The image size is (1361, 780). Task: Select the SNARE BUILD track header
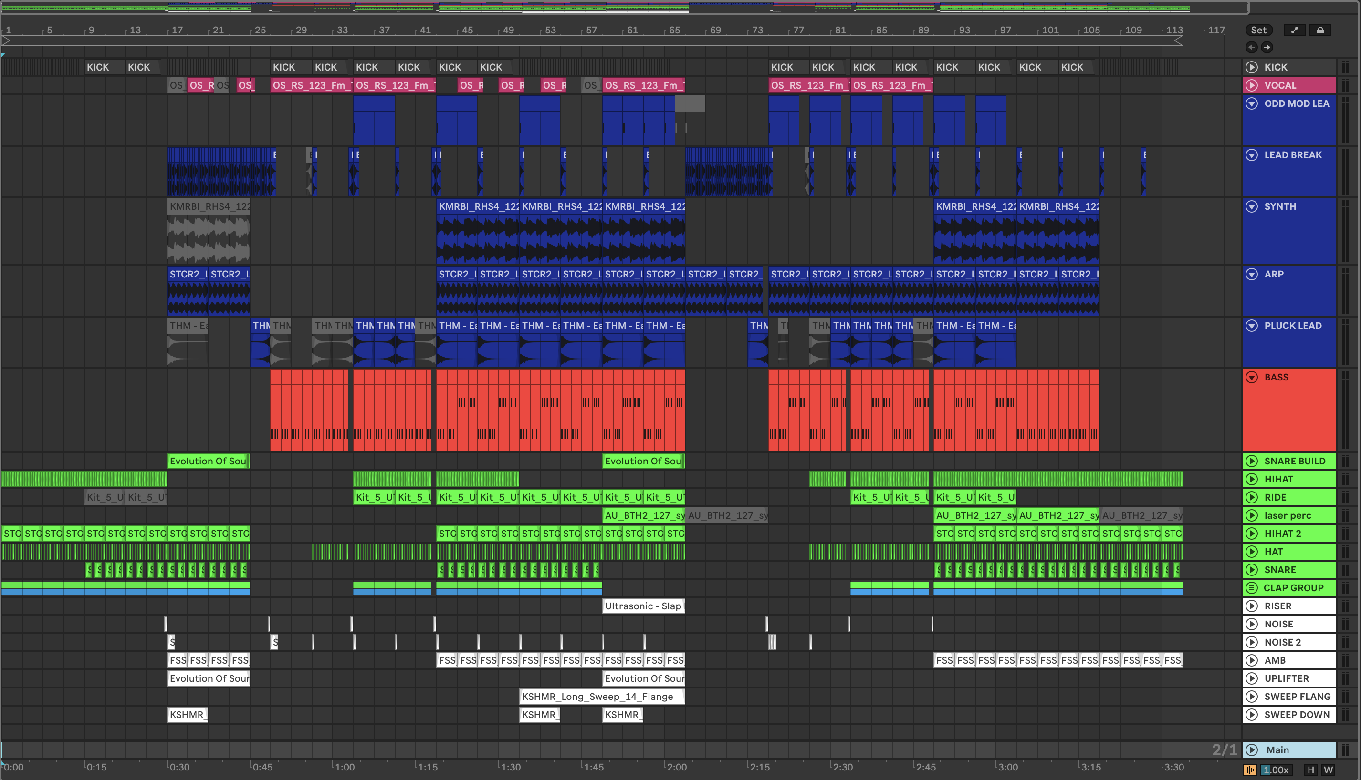tap(1295, 461)
